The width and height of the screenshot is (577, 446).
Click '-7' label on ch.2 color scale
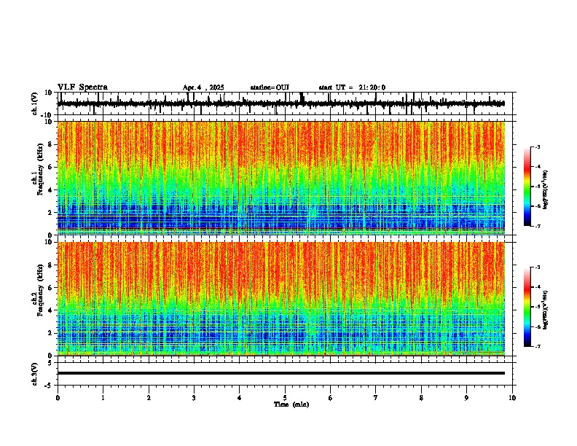(537, 347)
